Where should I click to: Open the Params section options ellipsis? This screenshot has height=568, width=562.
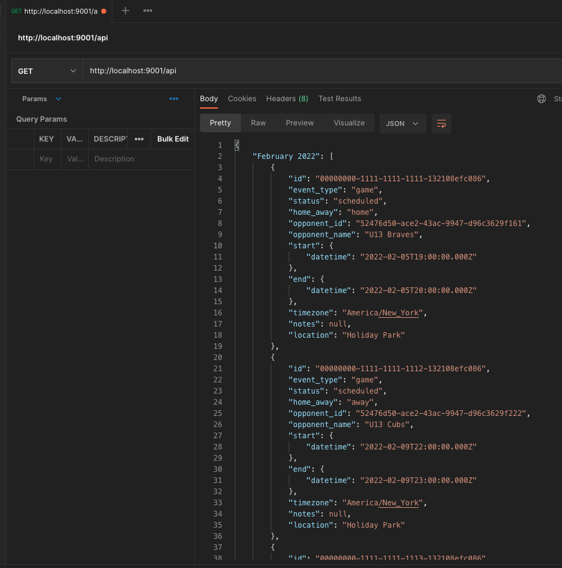click(174, 99)
